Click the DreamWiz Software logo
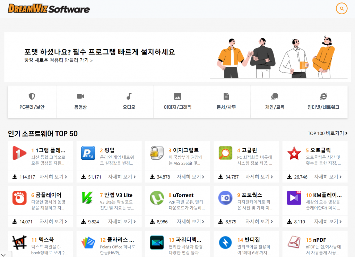Screen dimensions: 355x257 [x=49, y=9]
